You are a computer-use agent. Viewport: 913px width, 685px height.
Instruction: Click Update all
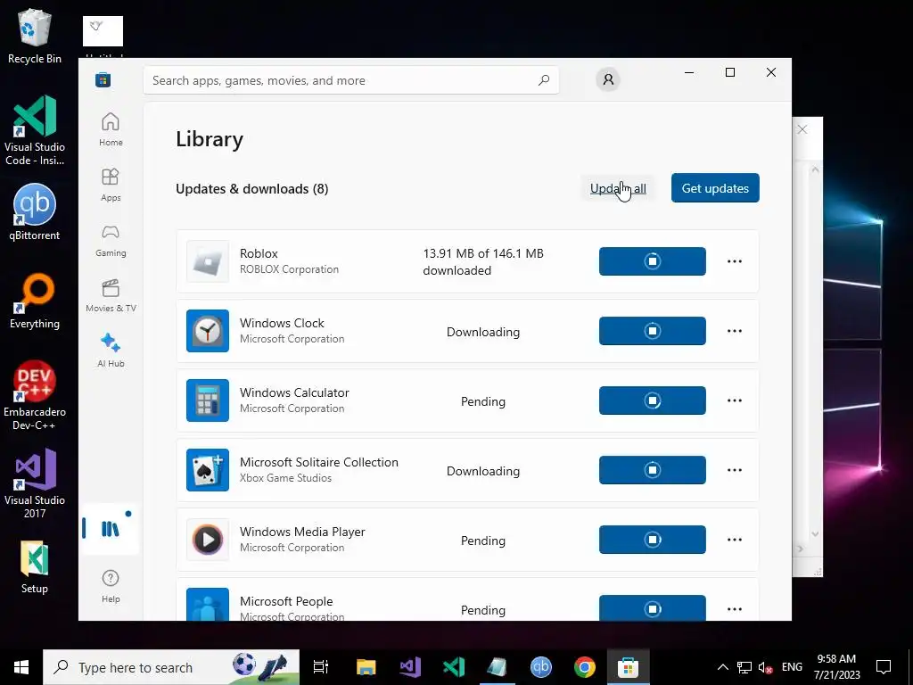(x=618, y=188)
